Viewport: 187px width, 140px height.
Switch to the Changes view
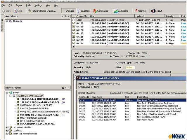coord(69,11)
